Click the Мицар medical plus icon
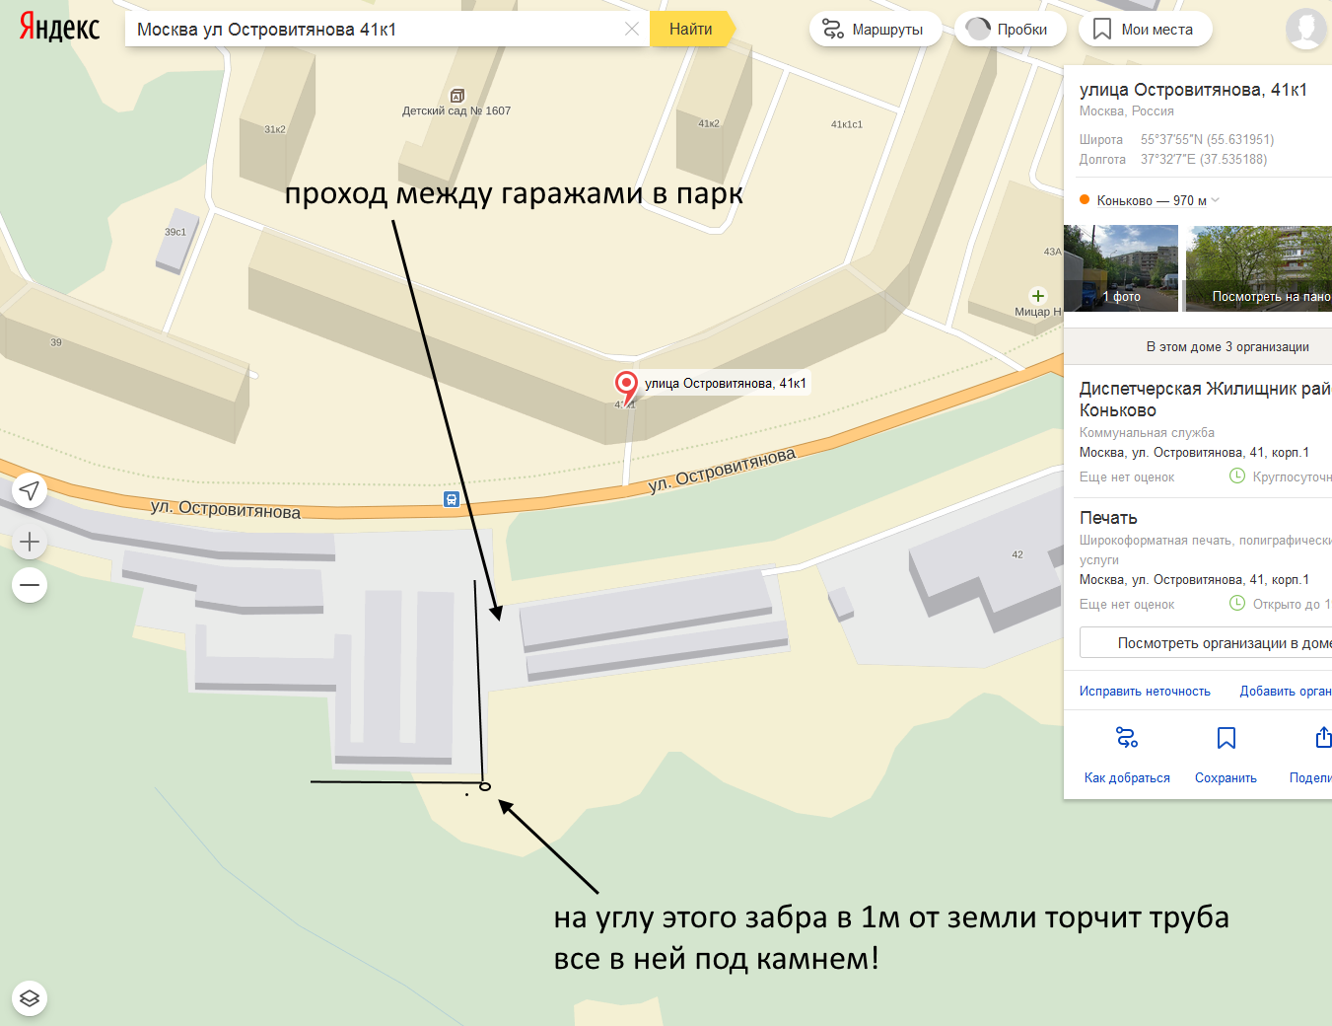The image size is (1332, 1026). tap(1037, 295)
